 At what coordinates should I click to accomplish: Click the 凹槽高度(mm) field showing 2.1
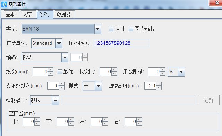pyautogui.click(x=150, y=86)
